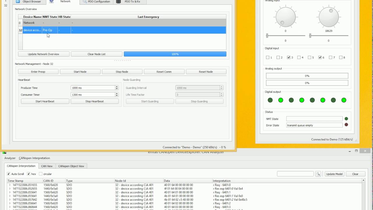Open the CANopen Interpretation menu

coord(34,158)
